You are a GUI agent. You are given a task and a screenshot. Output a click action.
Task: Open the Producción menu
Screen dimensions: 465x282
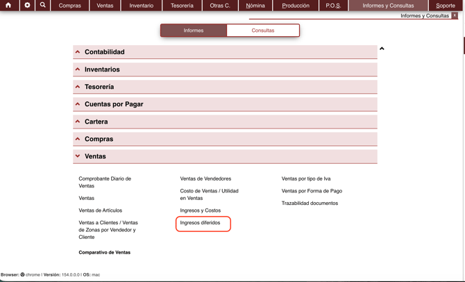click(296, 6)
